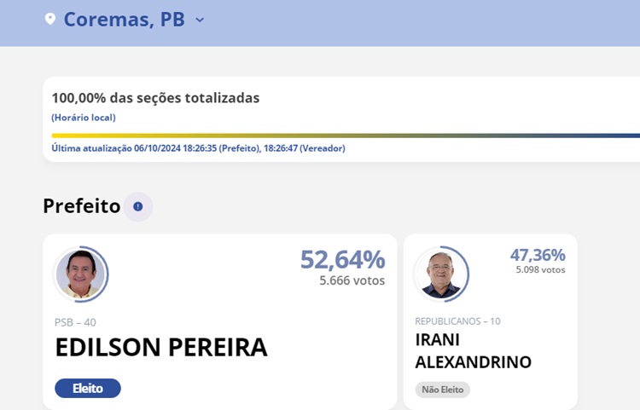640x410 pixels.
Task: Open Edilson Pereira's candidate photo
Action: pyautogui.click(x=80, y=274)
